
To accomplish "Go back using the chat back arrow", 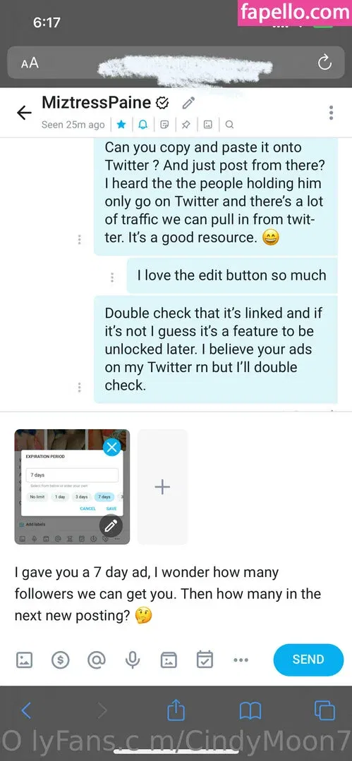I will click(x=24, y=113).
